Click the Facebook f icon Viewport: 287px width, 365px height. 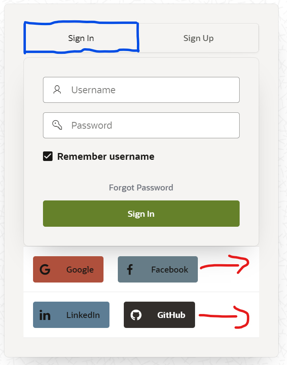point(129,269)
